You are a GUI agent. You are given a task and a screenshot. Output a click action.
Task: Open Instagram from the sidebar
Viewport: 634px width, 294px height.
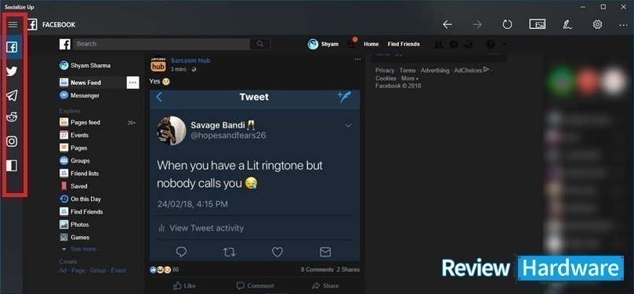12,142
